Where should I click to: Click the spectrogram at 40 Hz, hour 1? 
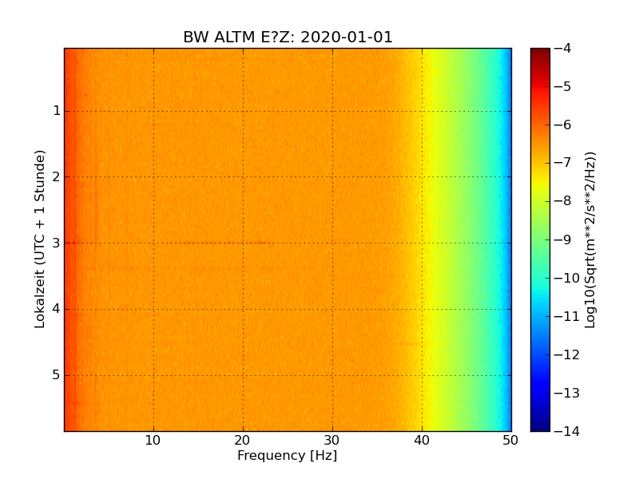(x=423, y=111)
